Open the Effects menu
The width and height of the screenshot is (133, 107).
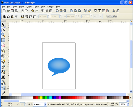coord(50,7)
